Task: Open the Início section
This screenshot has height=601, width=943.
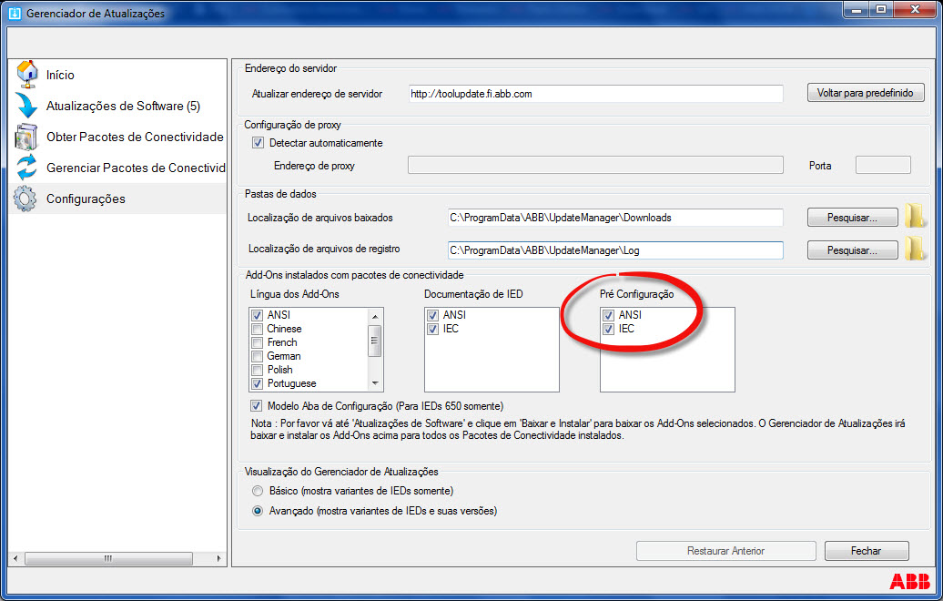Action: 60,76
